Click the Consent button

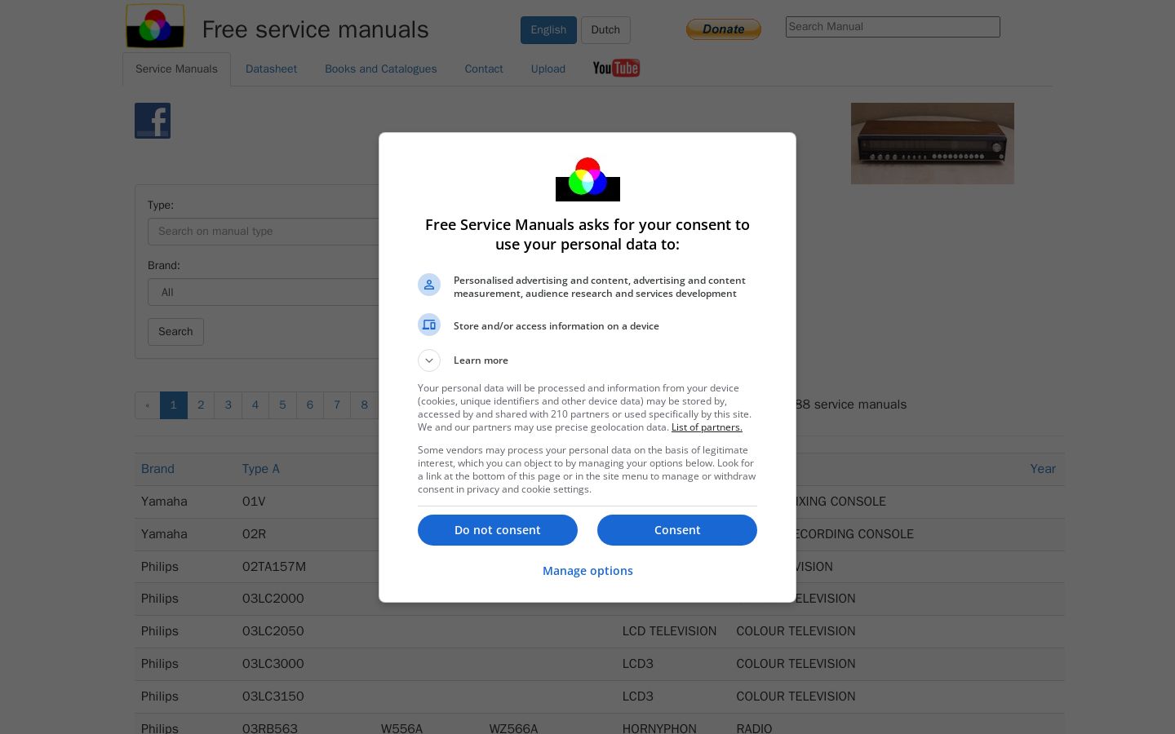(x=677, y=530)
